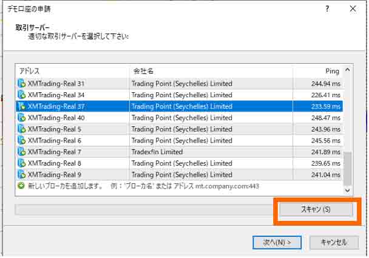
Task: Click the server icon beside XMTrading-Real 5
Action: [x=22, y=129]
